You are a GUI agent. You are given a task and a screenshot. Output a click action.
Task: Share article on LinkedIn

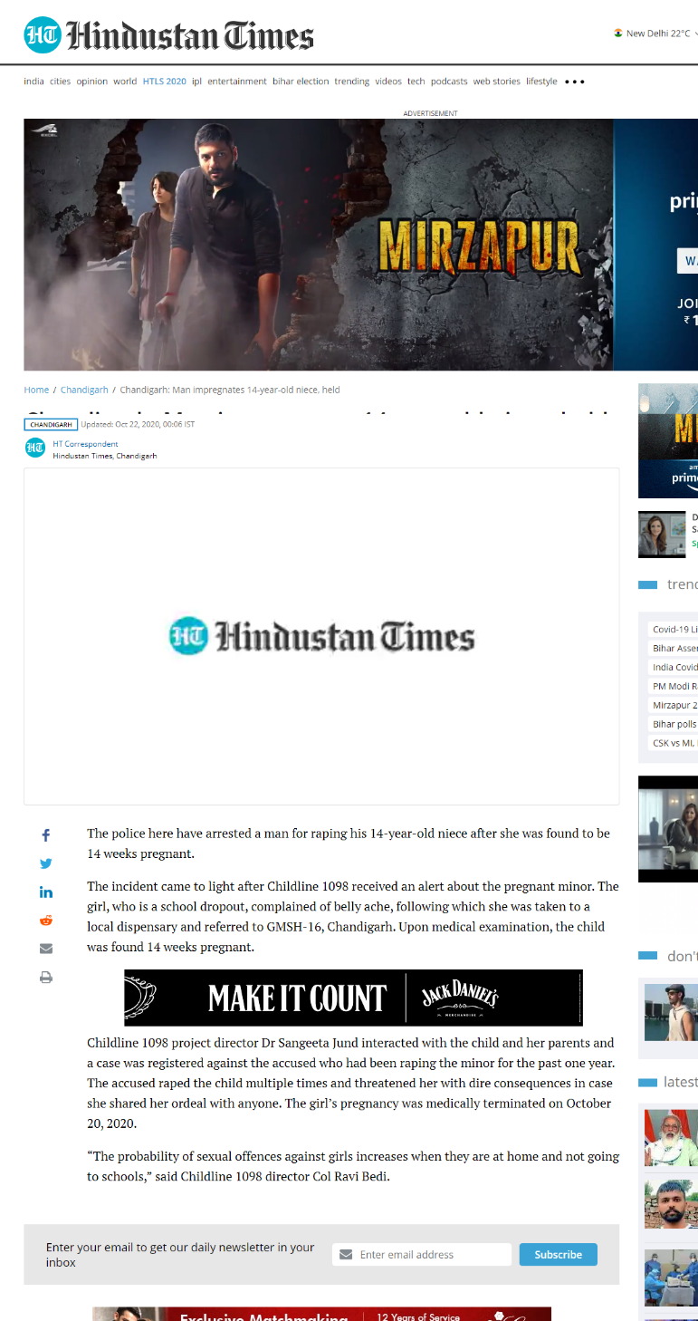pos(46,892)
